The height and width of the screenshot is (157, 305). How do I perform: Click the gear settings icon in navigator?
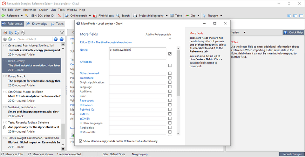[5, 39]
